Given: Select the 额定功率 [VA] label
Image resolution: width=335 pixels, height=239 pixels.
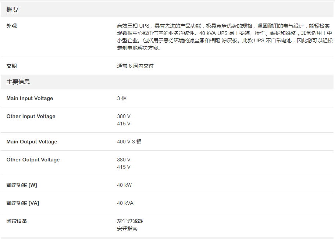Looking at the screenshot, I should coord(23,203).
